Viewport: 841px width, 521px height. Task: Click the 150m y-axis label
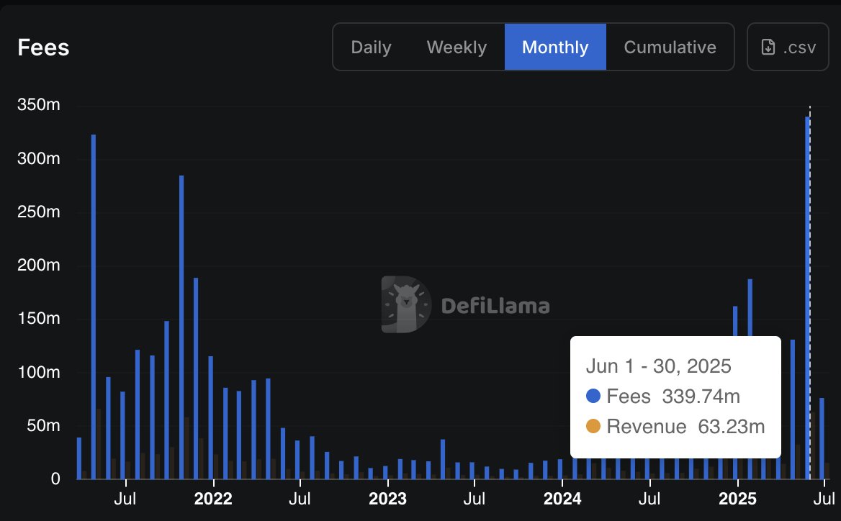click(x=39, y=318)
